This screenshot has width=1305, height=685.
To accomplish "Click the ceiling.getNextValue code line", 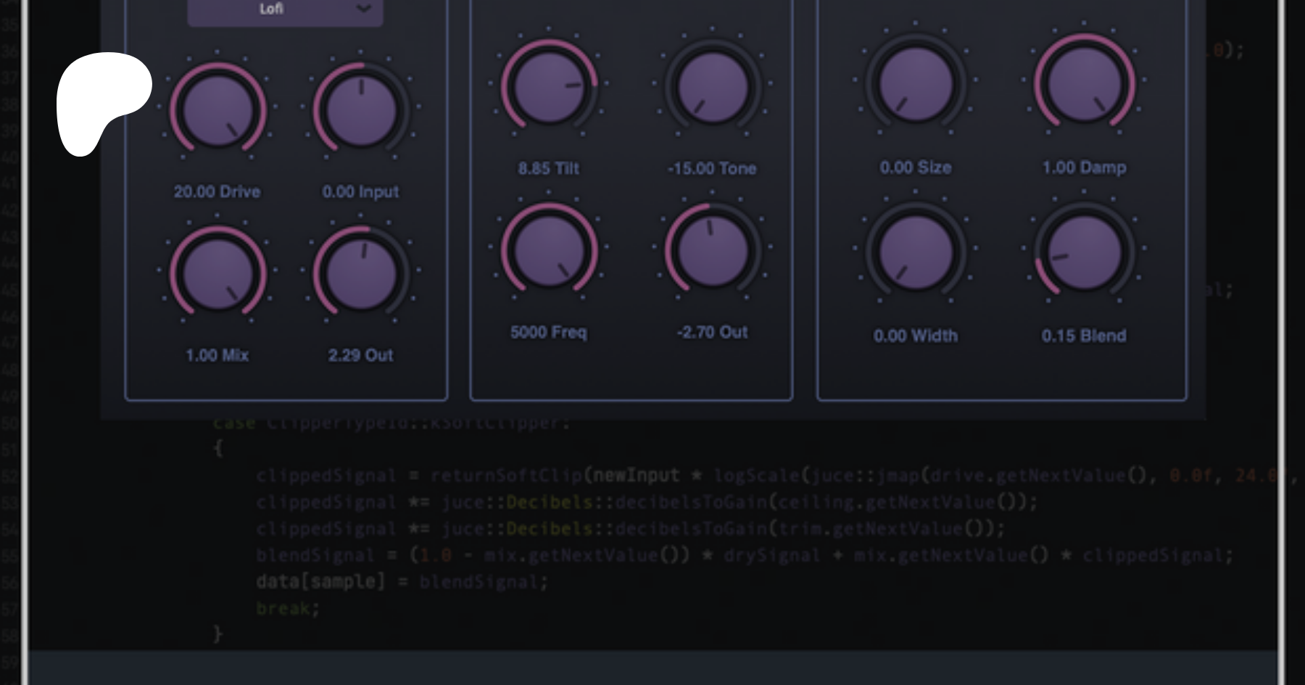I will click(647, 502).
